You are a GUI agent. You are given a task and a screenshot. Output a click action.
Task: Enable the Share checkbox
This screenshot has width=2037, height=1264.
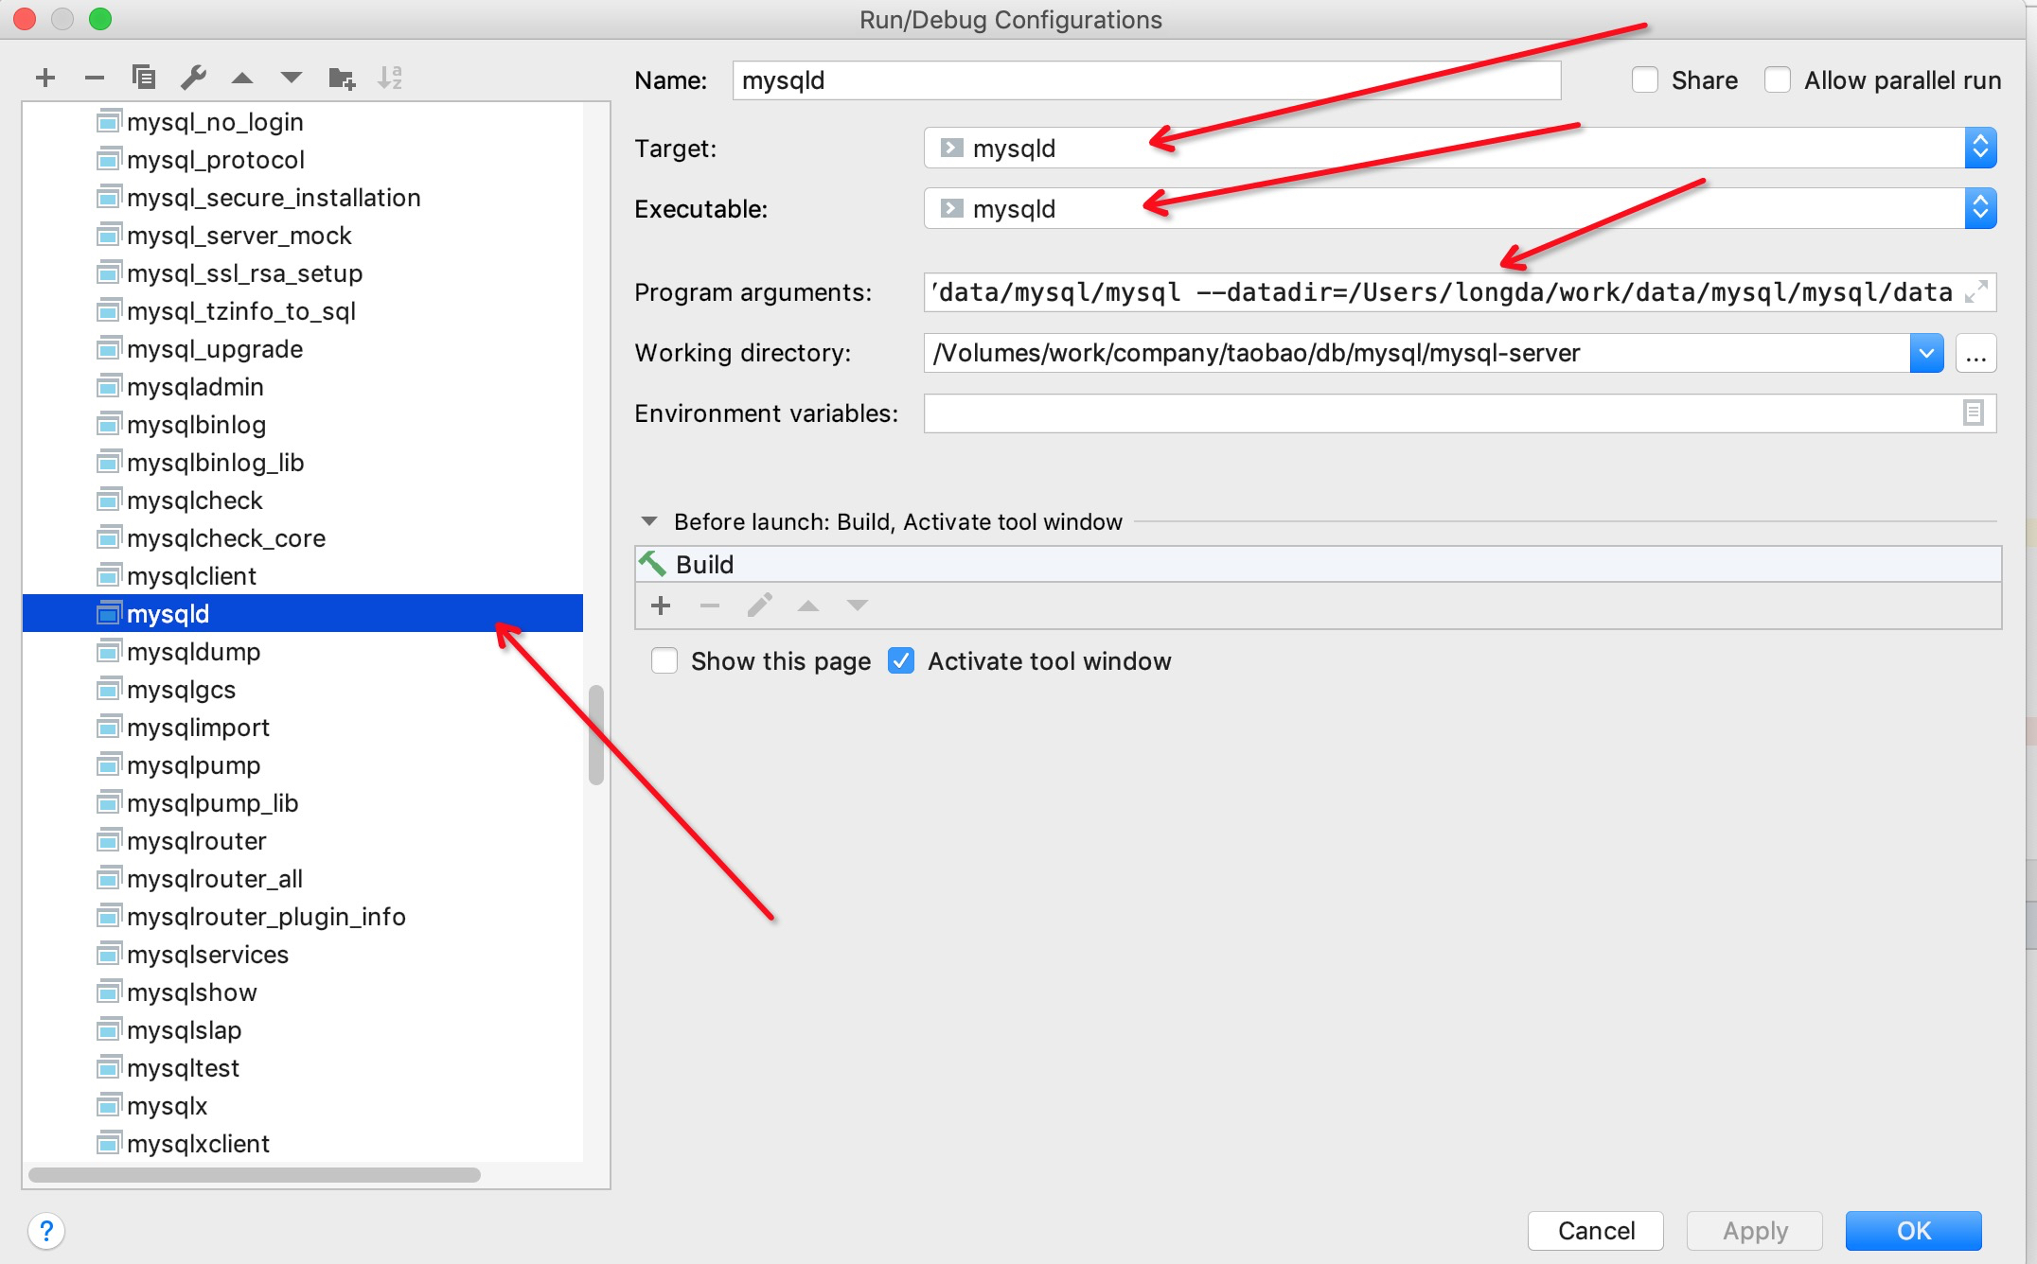(x=1645, y=80)
